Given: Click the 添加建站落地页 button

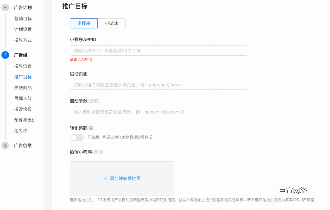Looking at the screenshot, I should [122, 179].
